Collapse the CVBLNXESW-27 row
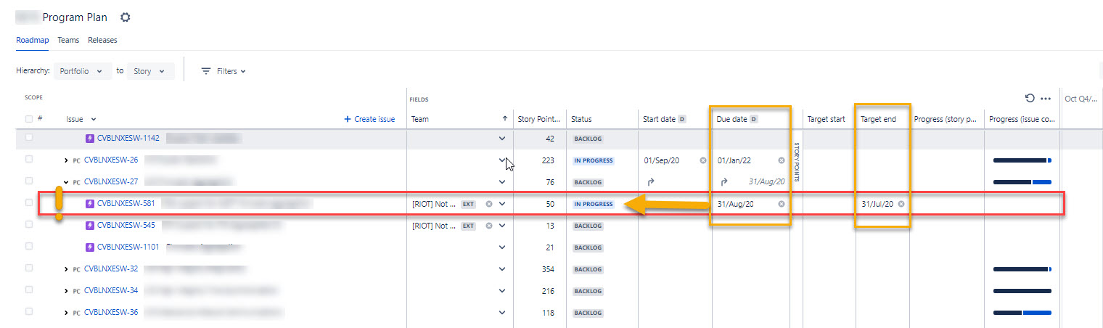Image resolution: width=1103 pixels, height=328 pixels. pyautogui.click(x=66, y=182)
